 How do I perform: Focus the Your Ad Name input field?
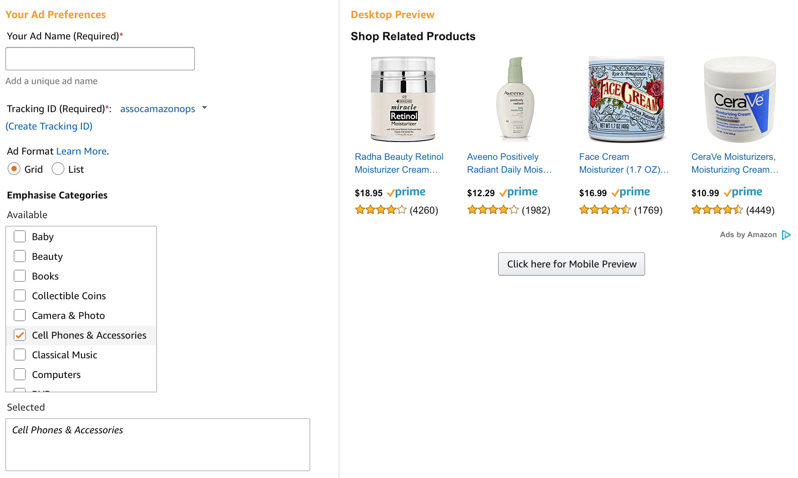100,59
